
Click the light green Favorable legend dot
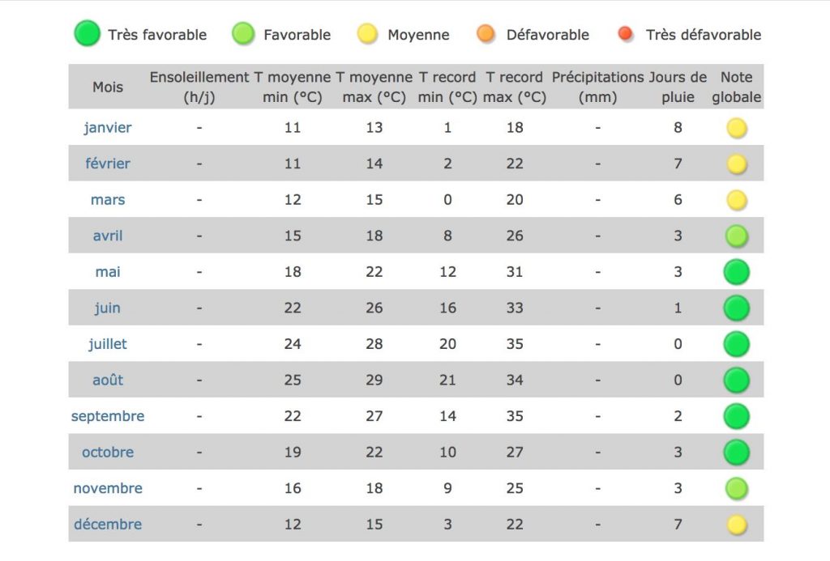coord(243,34)
